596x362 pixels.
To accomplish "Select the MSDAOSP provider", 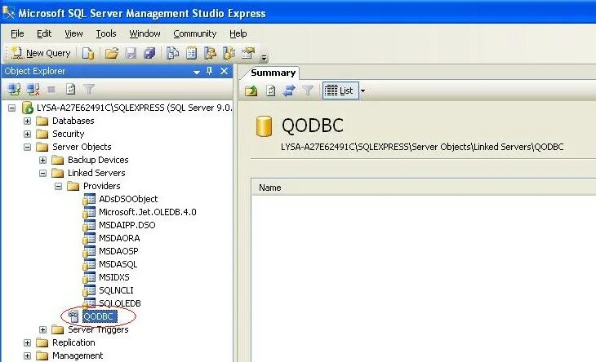I will [x=118, y=251].
